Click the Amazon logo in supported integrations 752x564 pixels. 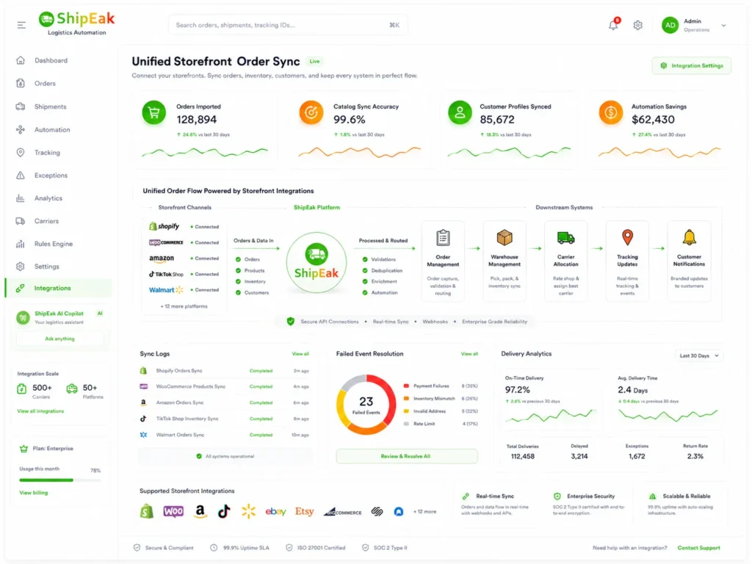200,512
